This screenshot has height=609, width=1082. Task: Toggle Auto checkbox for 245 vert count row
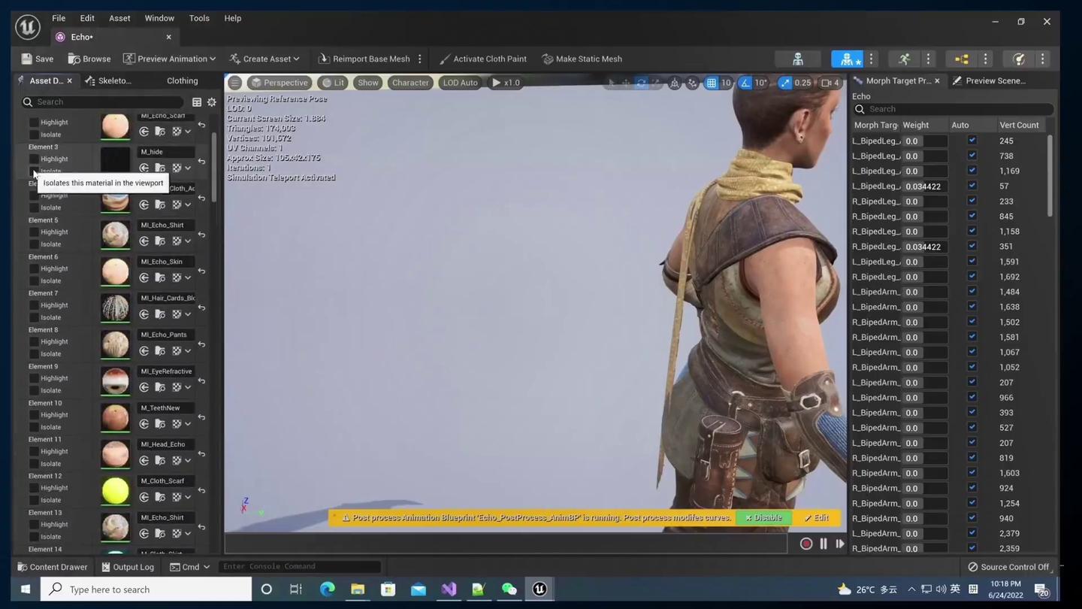pyautogui.click(x=972, y=141)
